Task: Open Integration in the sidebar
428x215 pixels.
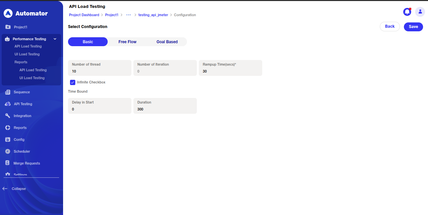Action: pos(22,116)
